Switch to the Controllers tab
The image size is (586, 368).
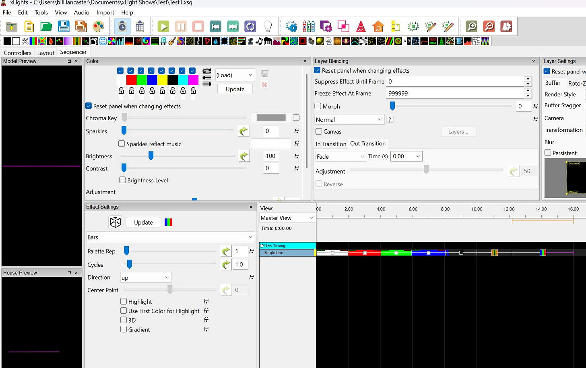[18, 53]
